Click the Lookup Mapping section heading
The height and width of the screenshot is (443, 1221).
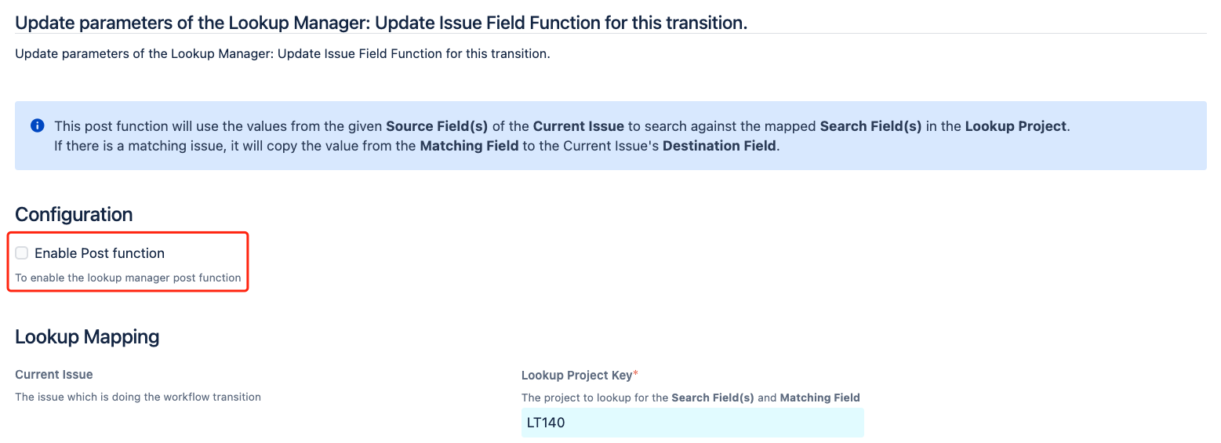click(87, 336)
